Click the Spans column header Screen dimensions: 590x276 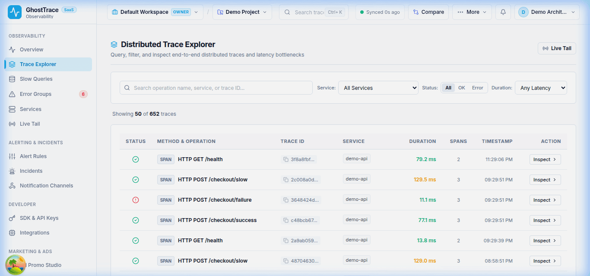[x=458, y=141]
